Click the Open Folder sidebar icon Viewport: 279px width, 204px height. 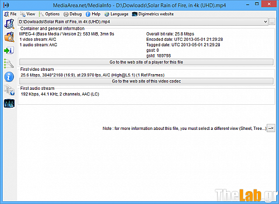[9, 37]
